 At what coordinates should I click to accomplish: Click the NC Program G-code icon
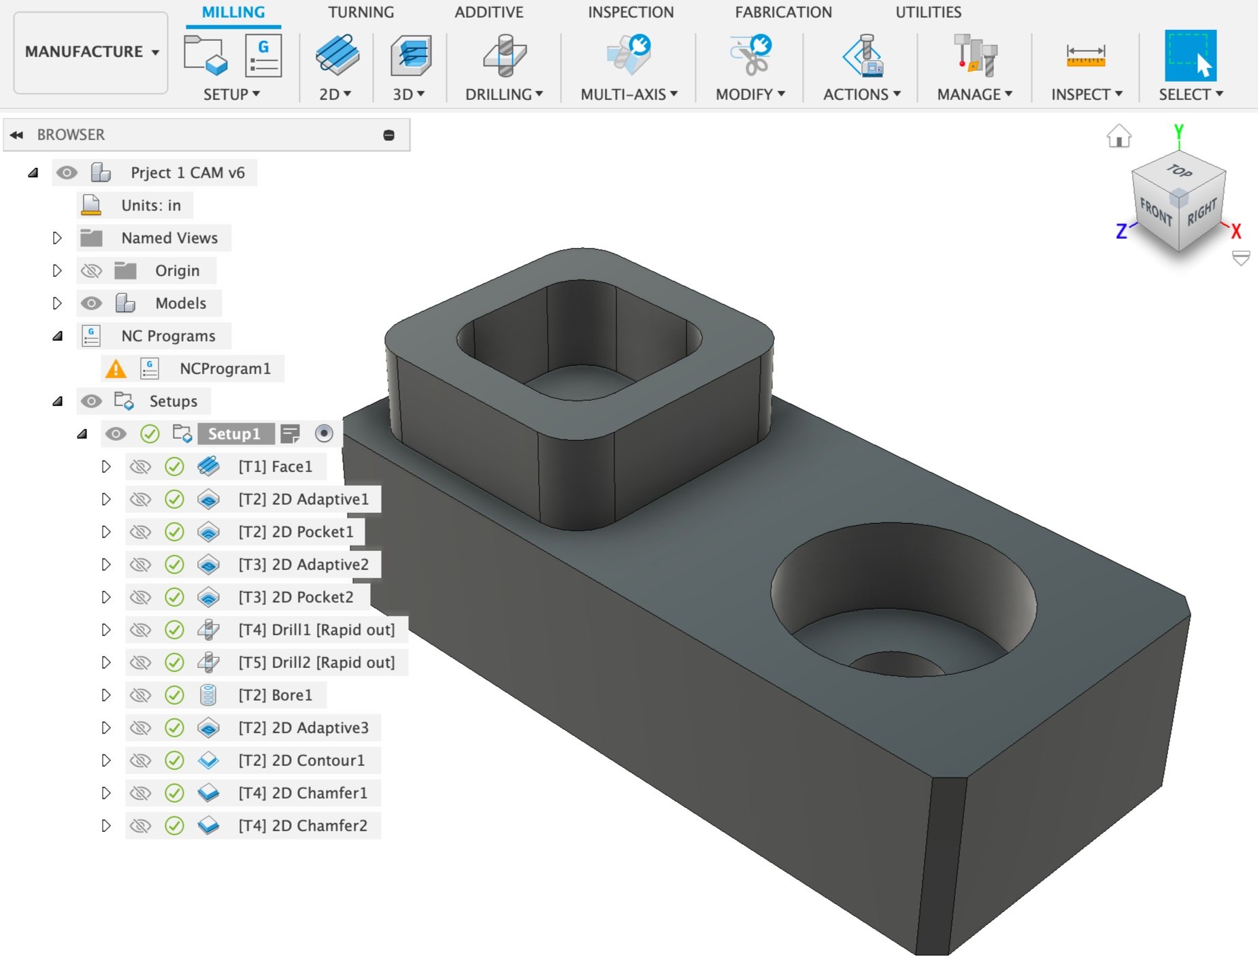click(263, 54)
